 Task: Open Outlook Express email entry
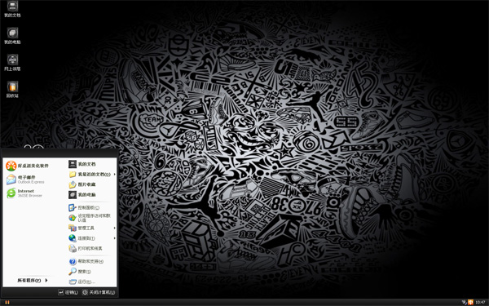[25, 180]
